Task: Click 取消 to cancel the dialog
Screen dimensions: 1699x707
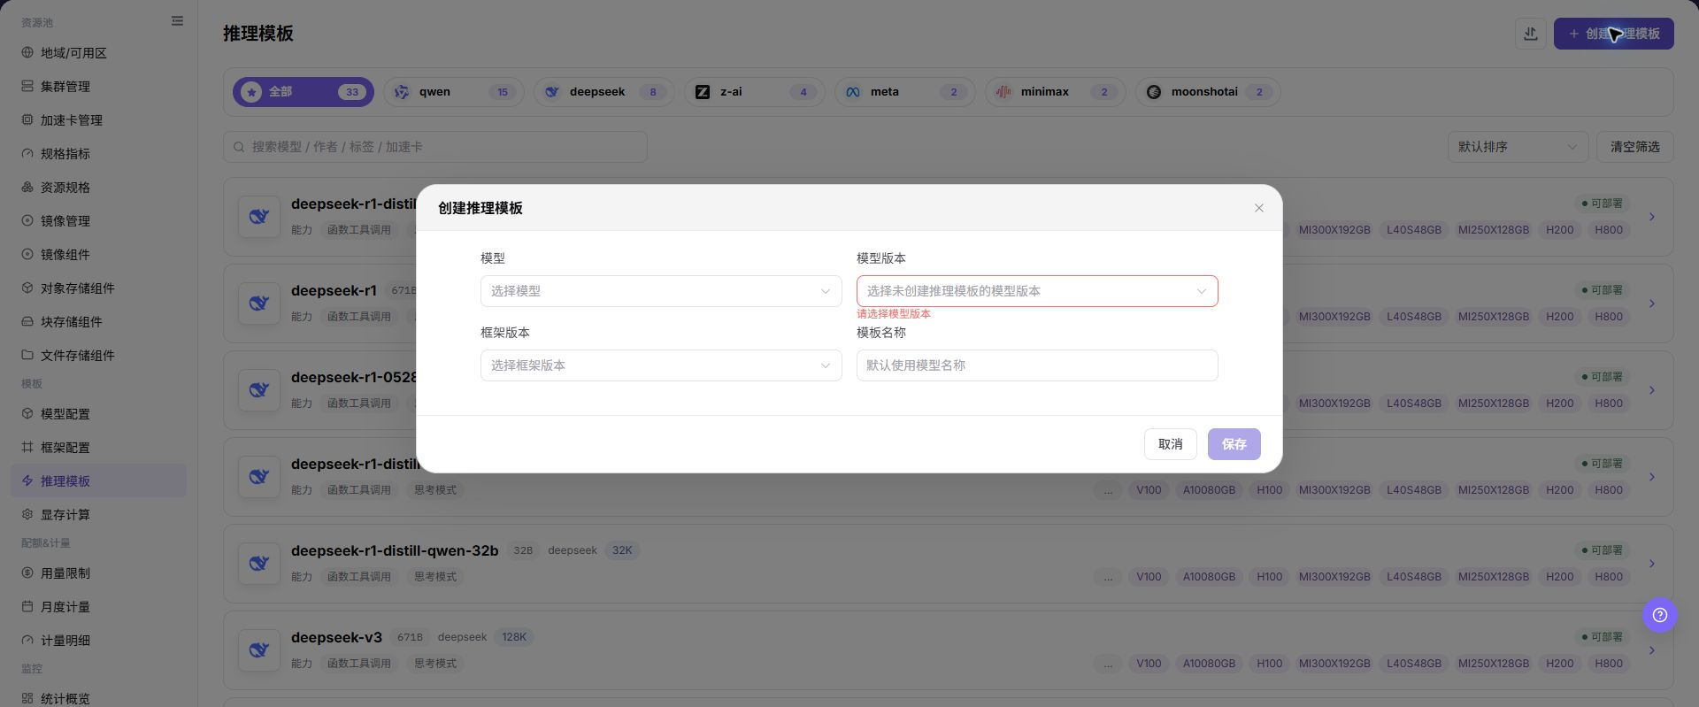Action: click(x=1171, y=444)
